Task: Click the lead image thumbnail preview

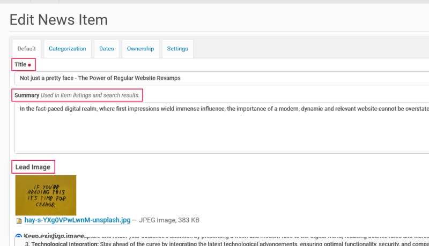Action: point(46,194)
